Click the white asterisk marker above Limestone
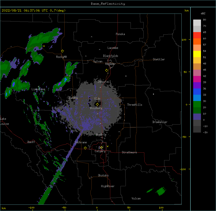Image resolution: width=216 pixels, height=211 pixels. click(38, 87)
